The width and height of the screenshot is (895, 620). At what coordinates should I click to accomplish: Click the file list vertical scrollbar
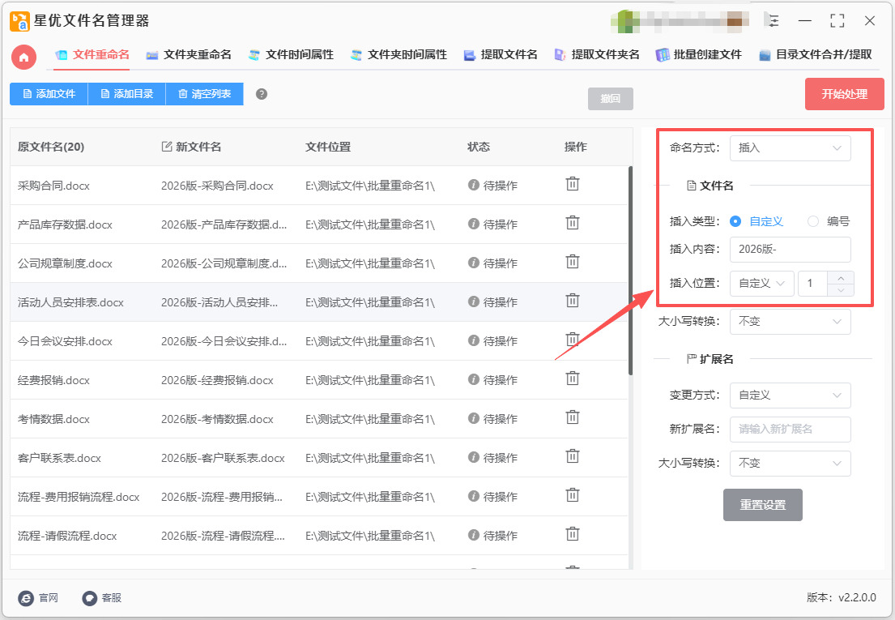tap(630, 270)
